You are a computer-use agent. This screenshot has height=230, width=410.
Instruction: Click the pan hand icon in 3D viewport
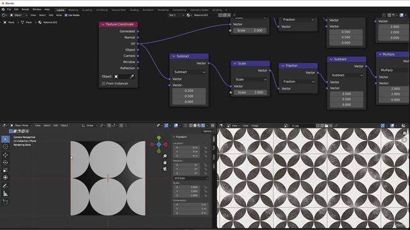point(165,162)
